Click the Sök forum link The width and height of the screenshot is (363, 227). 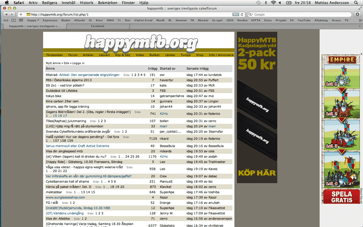[67, 63]
